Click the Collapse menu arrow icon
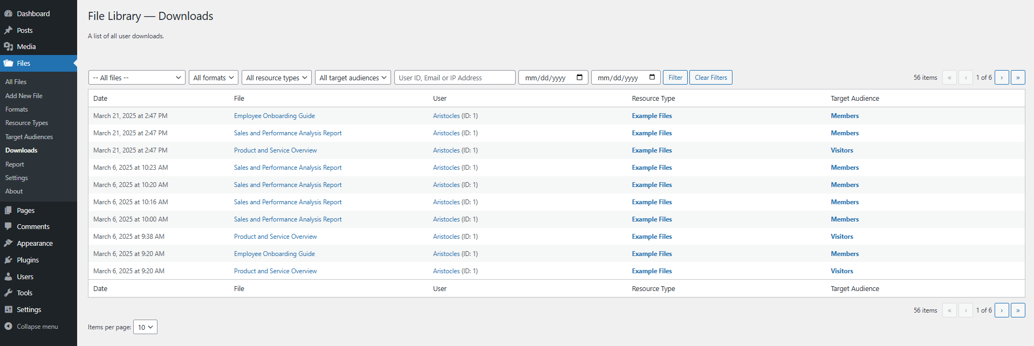The height and width of the screenshot is (346, 1034). pos(9,326)
